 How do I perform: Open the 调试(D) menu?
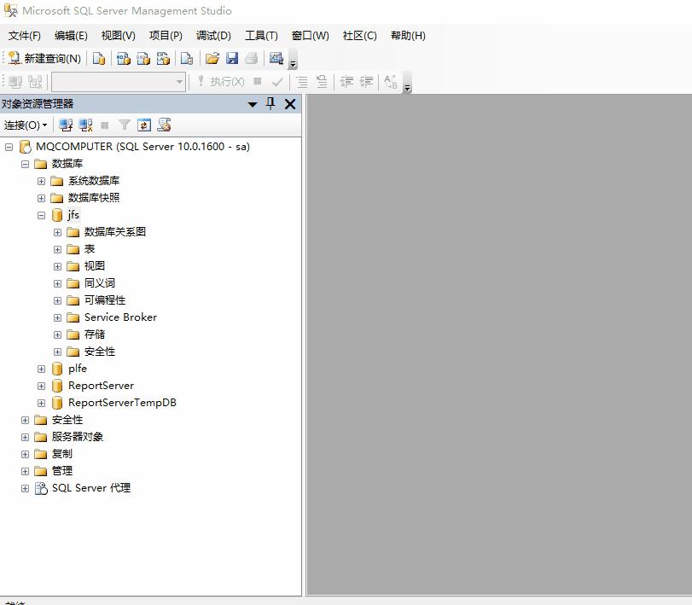[213, 35]
